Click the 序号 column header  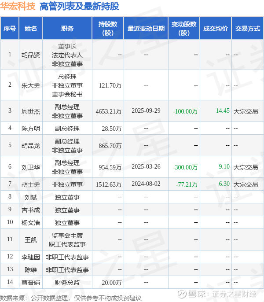pyautogui.click(x=10, y=29)
